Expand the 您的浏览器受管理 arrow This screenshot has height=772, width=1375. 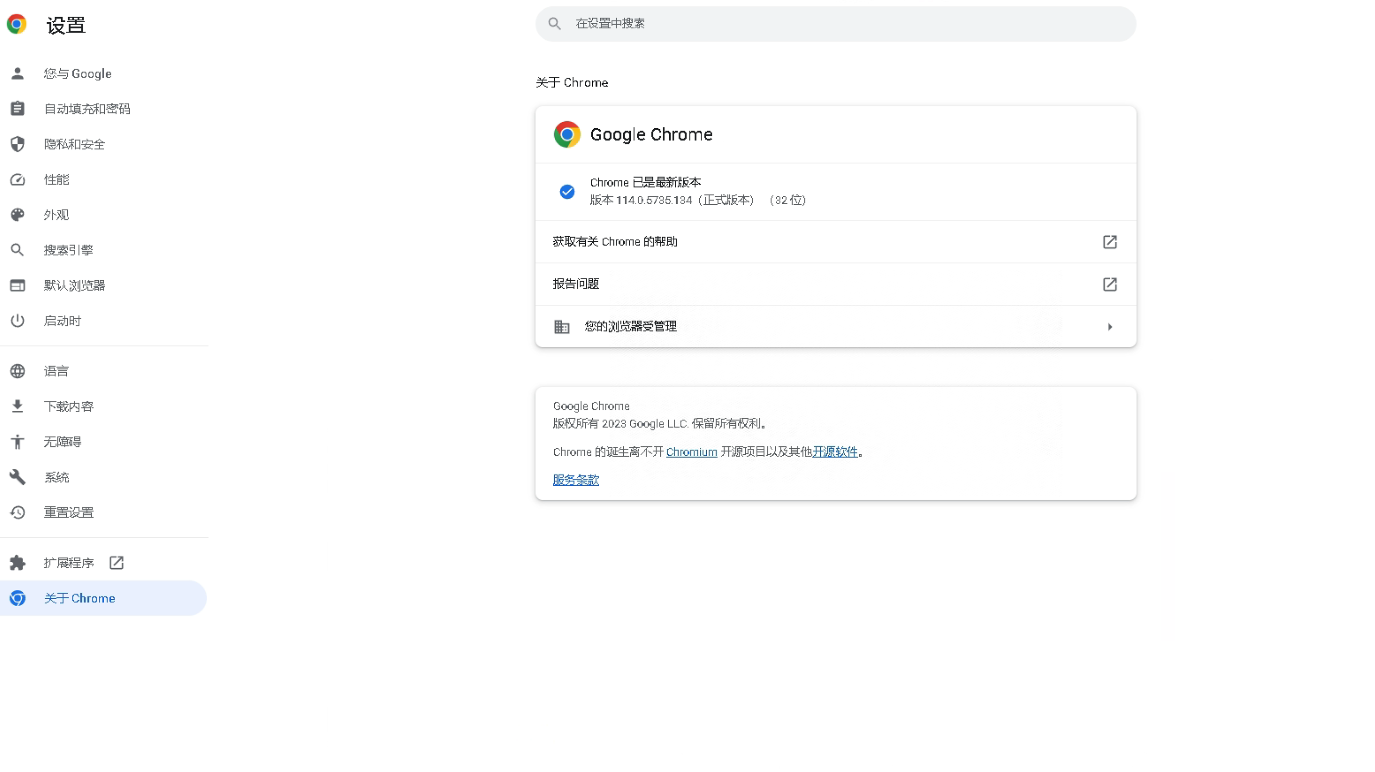1110,326
